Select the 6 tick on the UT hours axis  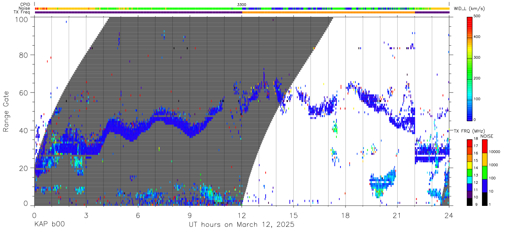(x=138, y=215)
